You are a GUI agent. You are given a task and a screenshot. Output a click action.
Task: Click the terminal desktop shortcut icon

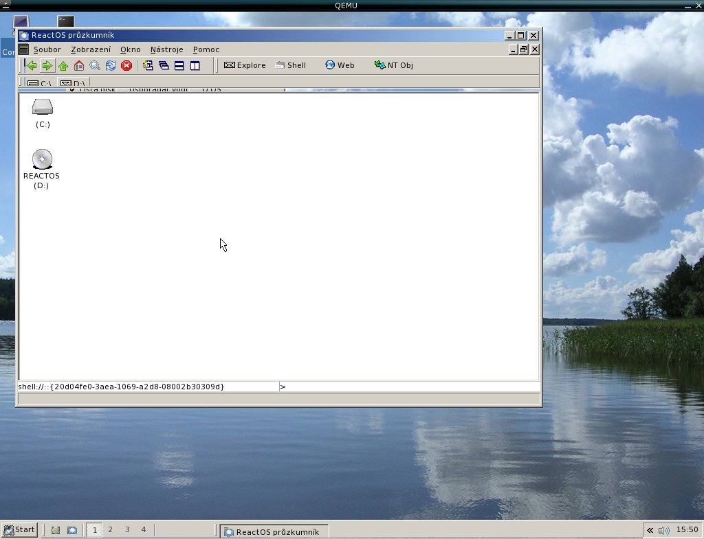click(65, 21)
